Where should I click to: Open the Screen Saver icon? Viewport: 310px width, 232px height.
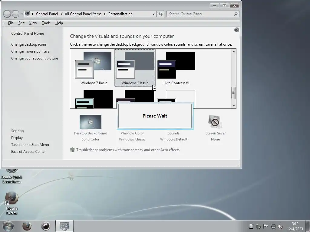tap(215, 122)
